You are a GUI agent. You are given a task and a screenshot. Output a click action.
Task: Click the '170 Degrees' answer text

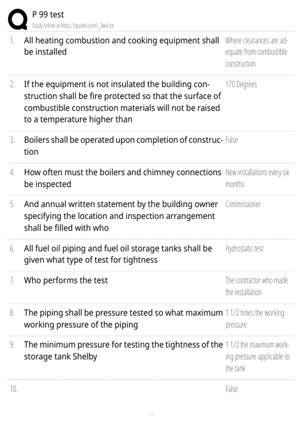[241, 84]
